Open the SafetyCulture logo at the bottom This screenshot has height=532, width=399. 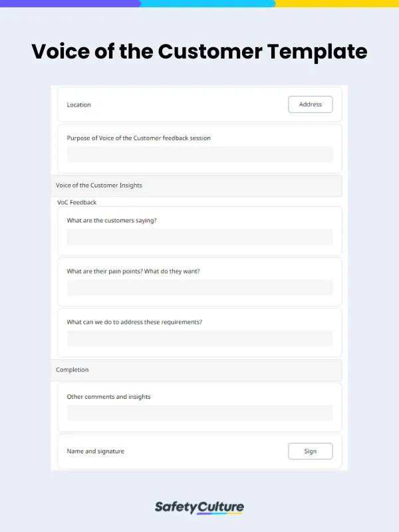pyautogui.click(x=199, y=507)
